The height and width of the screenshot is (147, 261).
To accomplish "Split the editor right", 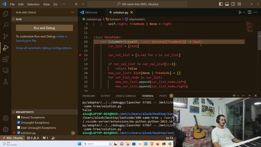I will click(250, 12).
